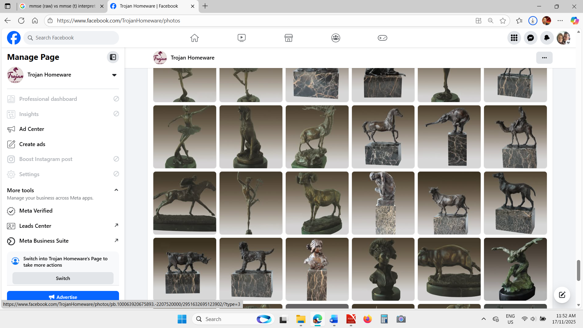Open Facebook Home icon
The height and width of the screenshot is (328, 583).
coord(194,38)
